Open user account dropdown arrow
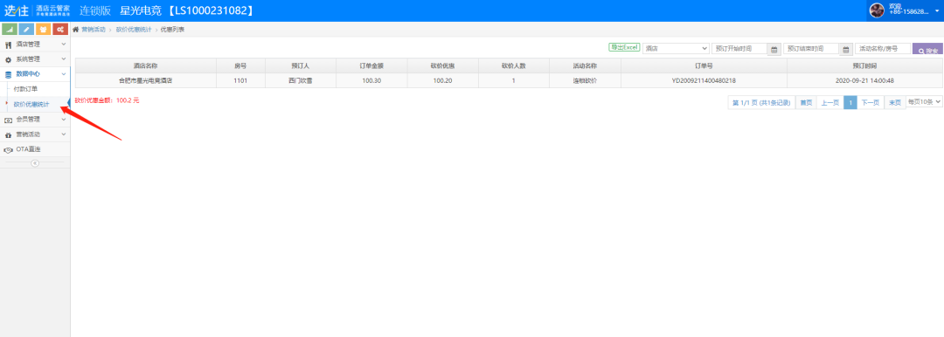 pos(937,11)
